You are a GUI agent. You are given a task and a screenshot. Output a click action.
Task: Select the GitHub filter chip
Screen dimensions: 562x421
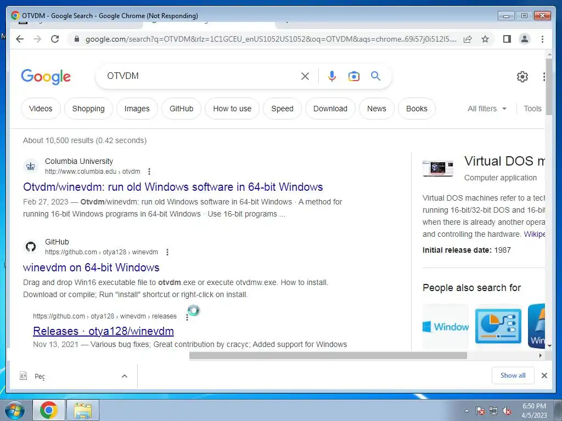[x=181, y=109]
